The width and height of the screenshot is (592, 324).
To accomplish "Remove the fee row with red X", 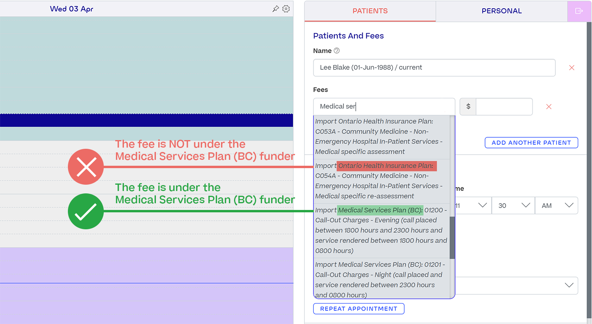I will tap(549, 107).
